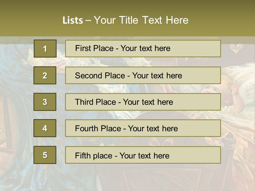
Task: Click the bold word 'Lists' in title
Action: (73, 20)
